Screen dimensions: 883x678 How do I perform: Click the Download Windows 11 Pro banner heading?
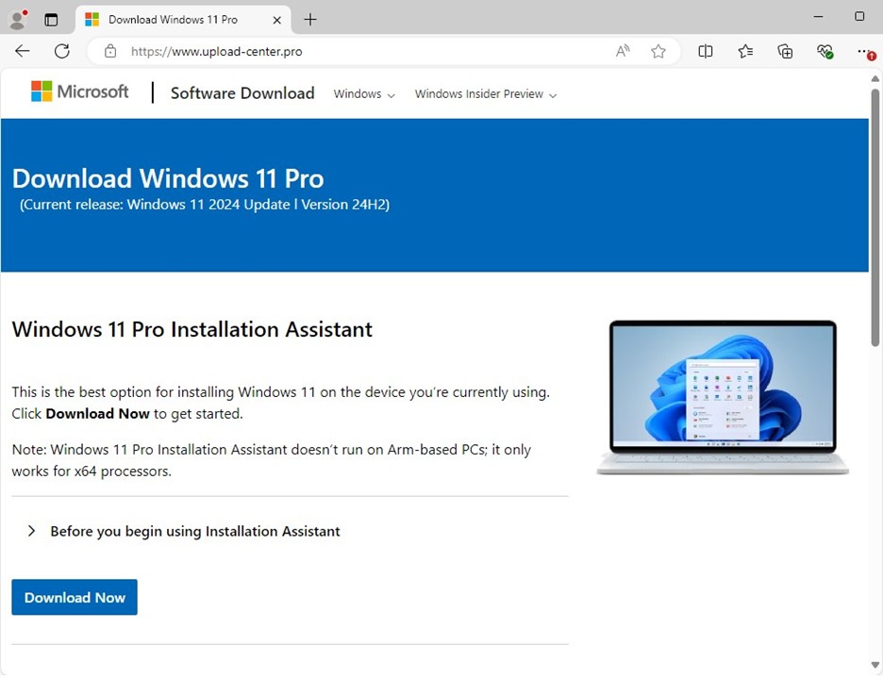[x=168, y=178]
